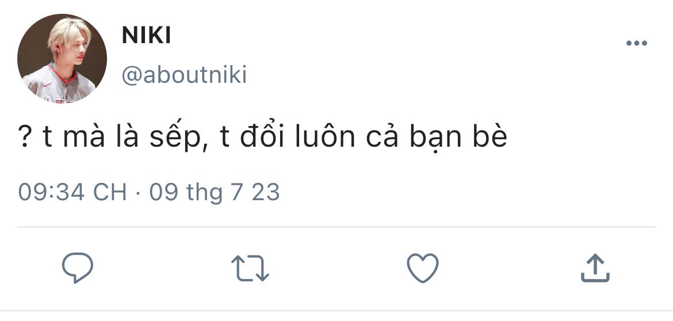Open the @aboutniki handle link
This screenshot has height=321, width=673.
(x=184, y=75)
